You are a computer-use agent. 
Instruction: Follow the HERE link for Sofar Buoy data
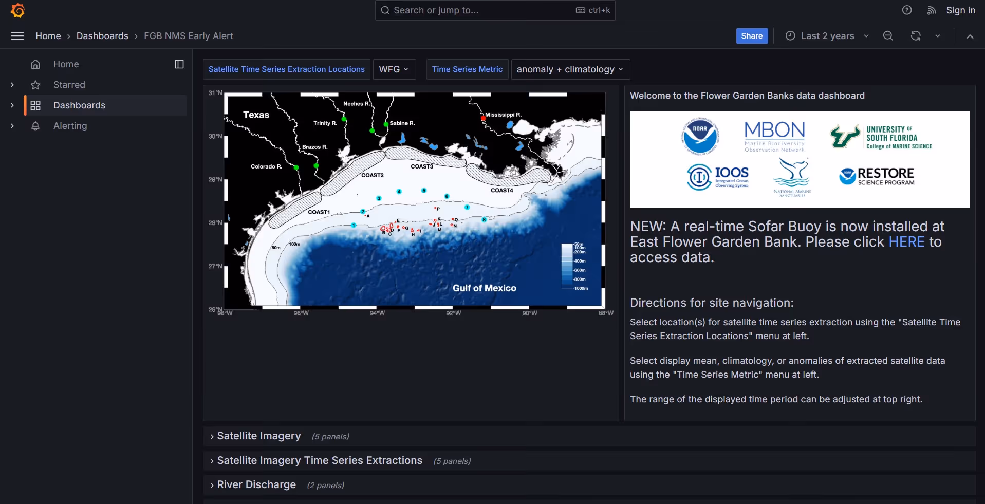pyautogui.click(x=906, y=242)
